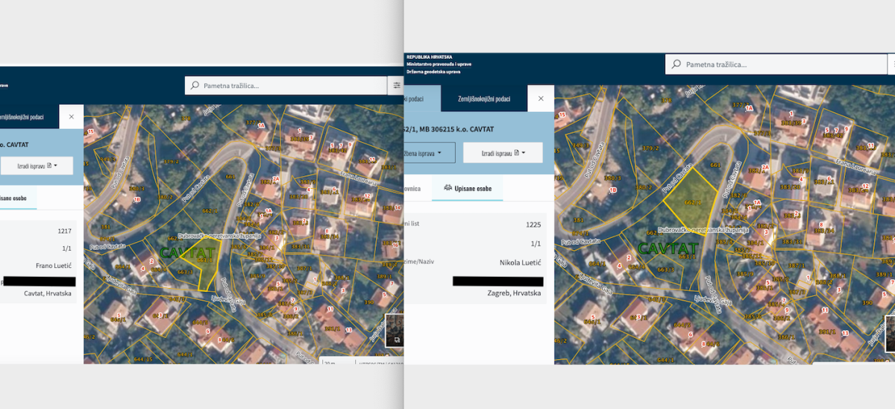Viewport: 895px width, 409px height.
Task: Expand the Izradi ispravu dropdown in right screenshot
Action: coord(502,152)
